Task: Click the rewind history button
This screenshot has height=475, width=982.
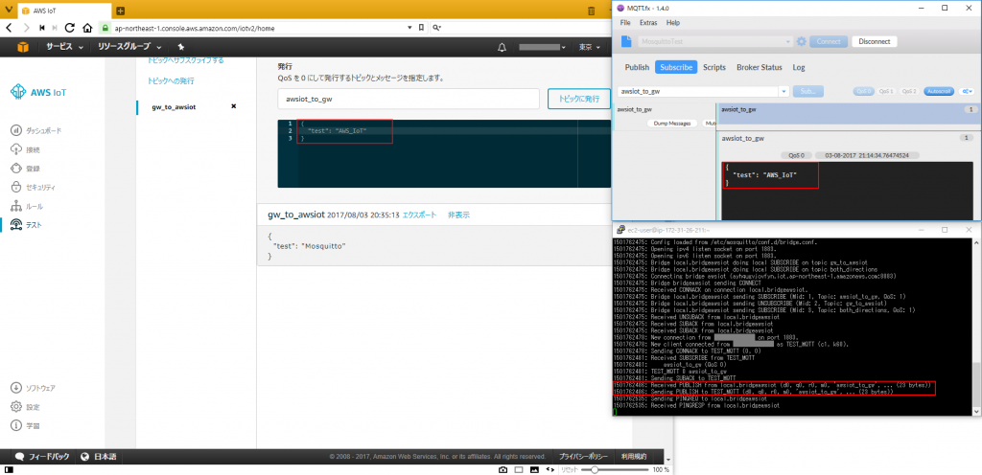Action: (x=41, y=28)
